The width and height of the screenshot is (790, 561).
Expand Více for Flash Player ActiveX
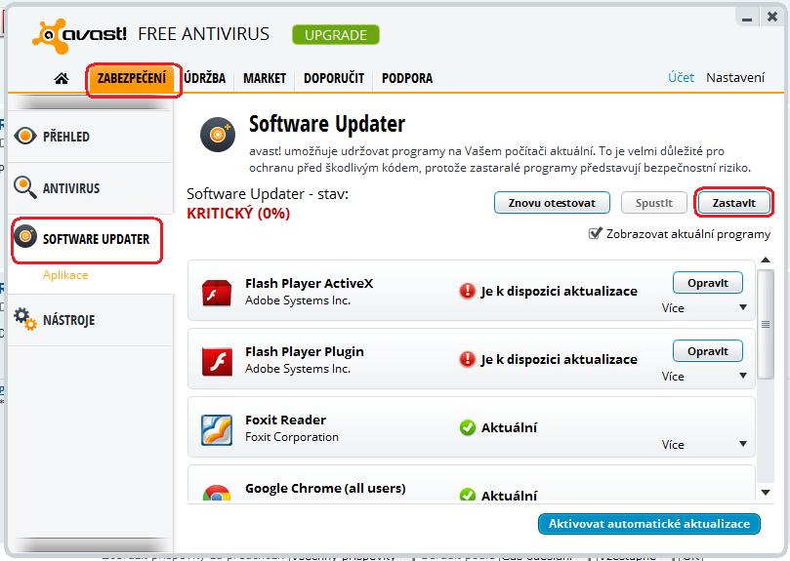click(704, 307)
